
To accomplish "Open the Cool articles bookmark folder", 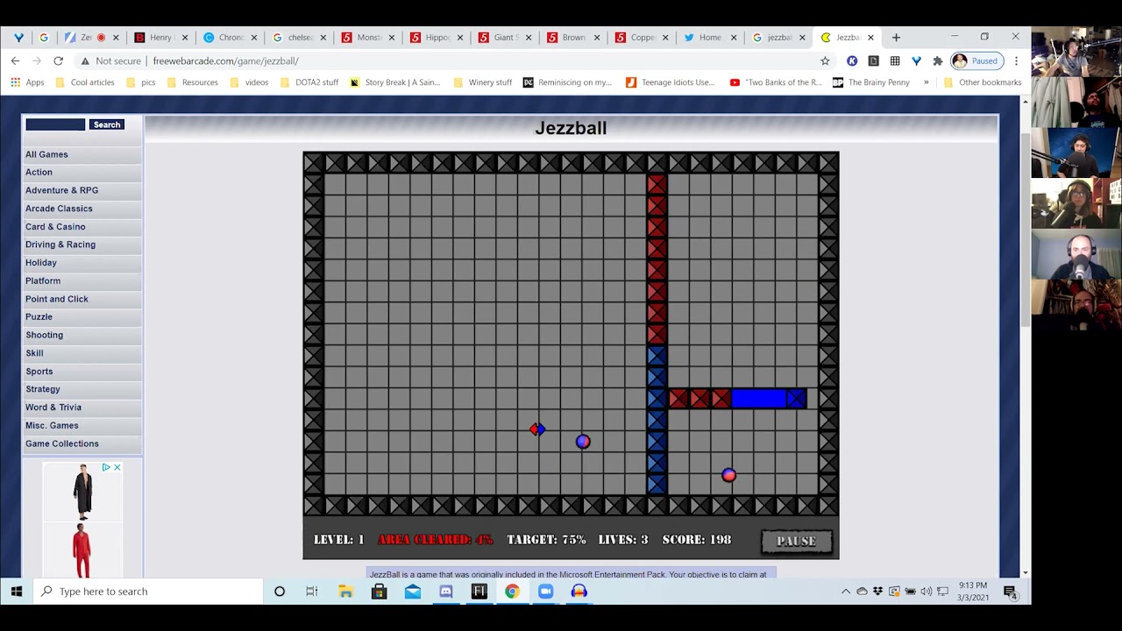I will click(84, 82).
